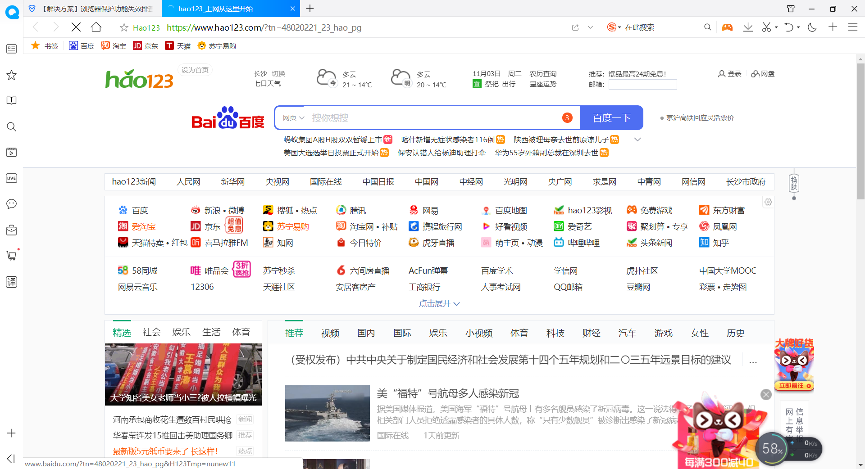Collapse the left sidebar panel
Image resolution: width=865 pixels, height=469 pixels.
coord(11,458)
